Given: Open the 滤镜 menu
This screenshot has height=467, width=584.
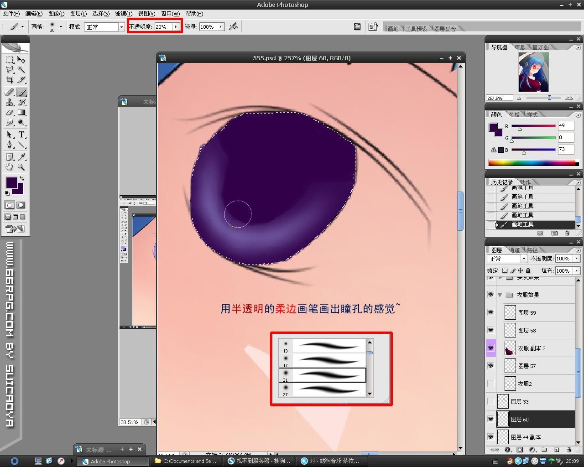Looking at the screenshot, I should pos(124,14).
